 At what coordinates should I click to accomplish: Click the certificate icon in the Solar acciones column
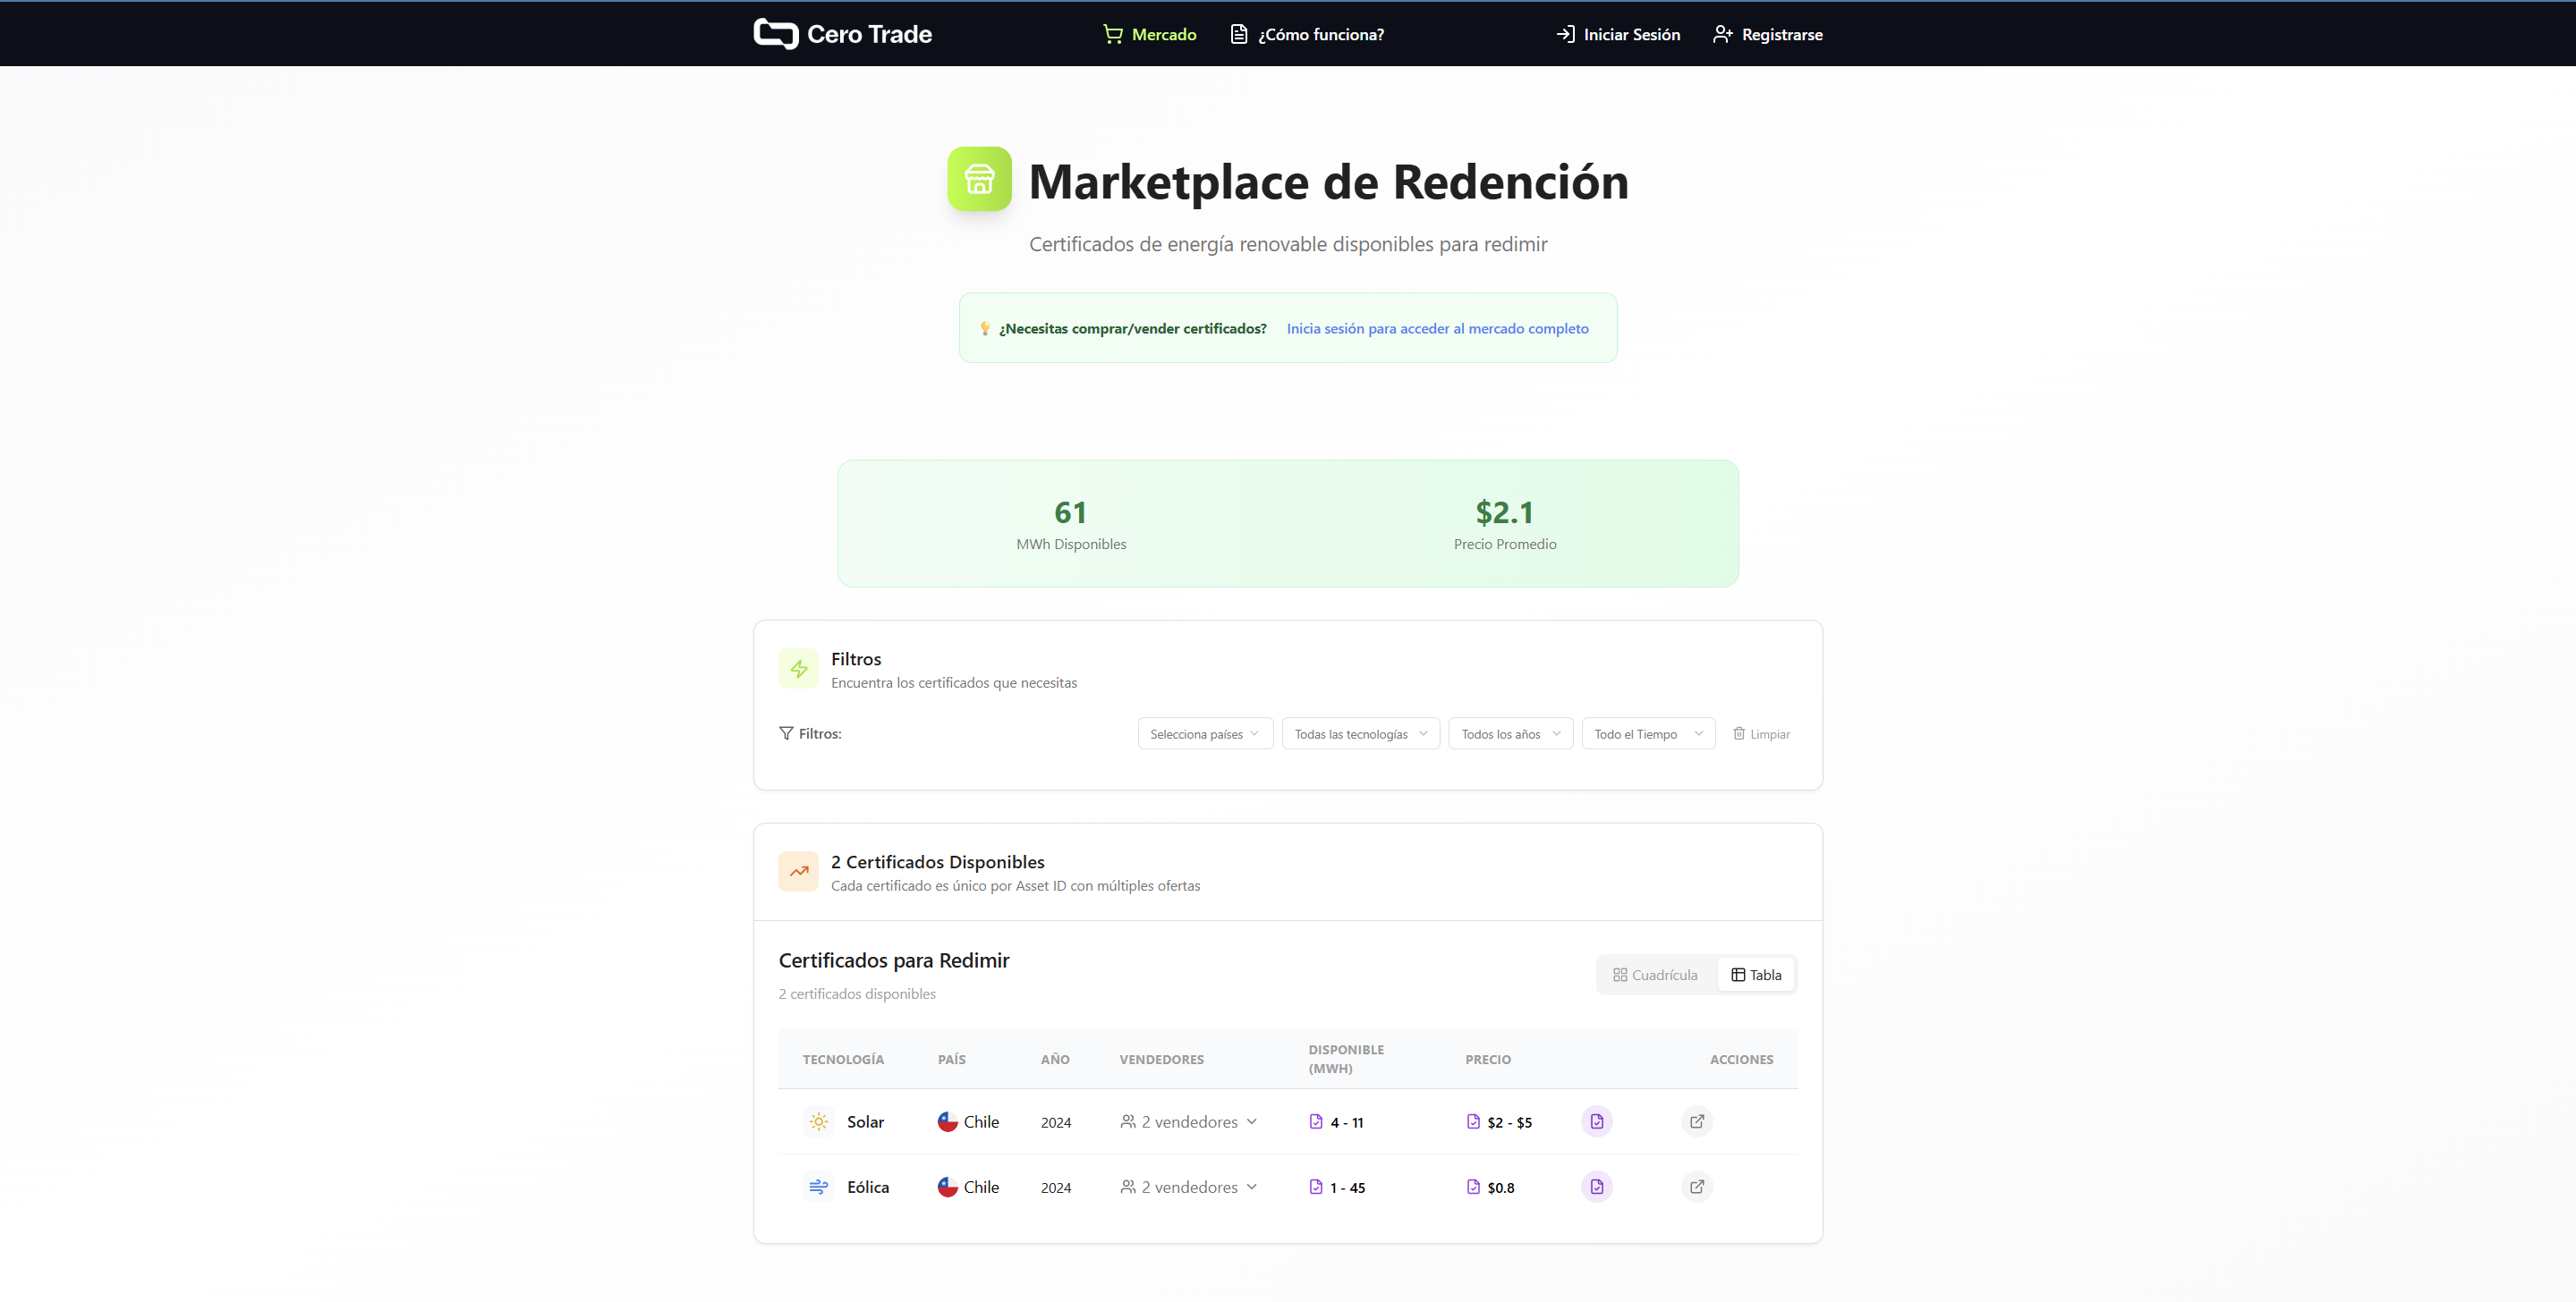[x=1596, y=1121]
